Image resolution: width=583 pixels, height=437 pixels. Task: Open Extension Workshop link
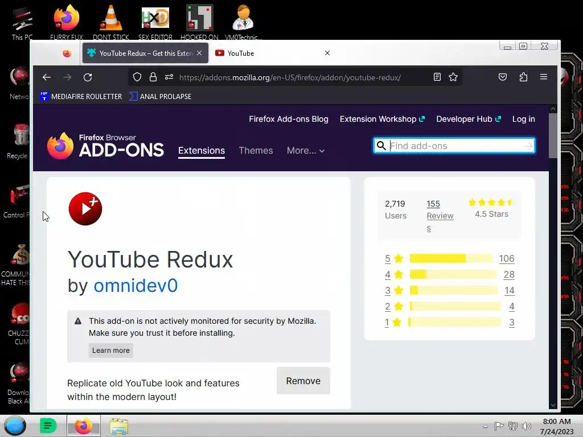[382, 119]
